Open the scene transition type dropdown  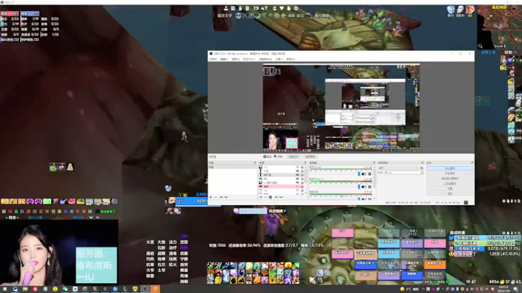point(399,168)
